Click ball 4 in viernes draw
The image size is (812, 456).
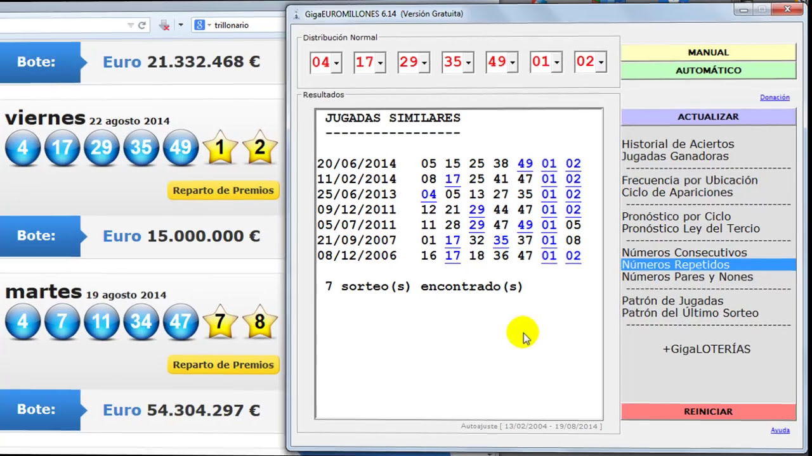[x=23, y=148]
